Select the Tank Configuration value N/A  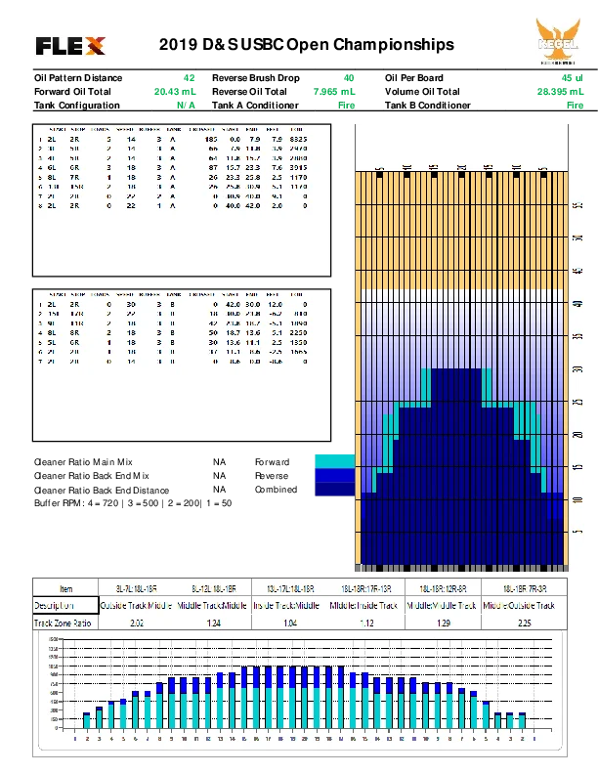tap(186, 106)
